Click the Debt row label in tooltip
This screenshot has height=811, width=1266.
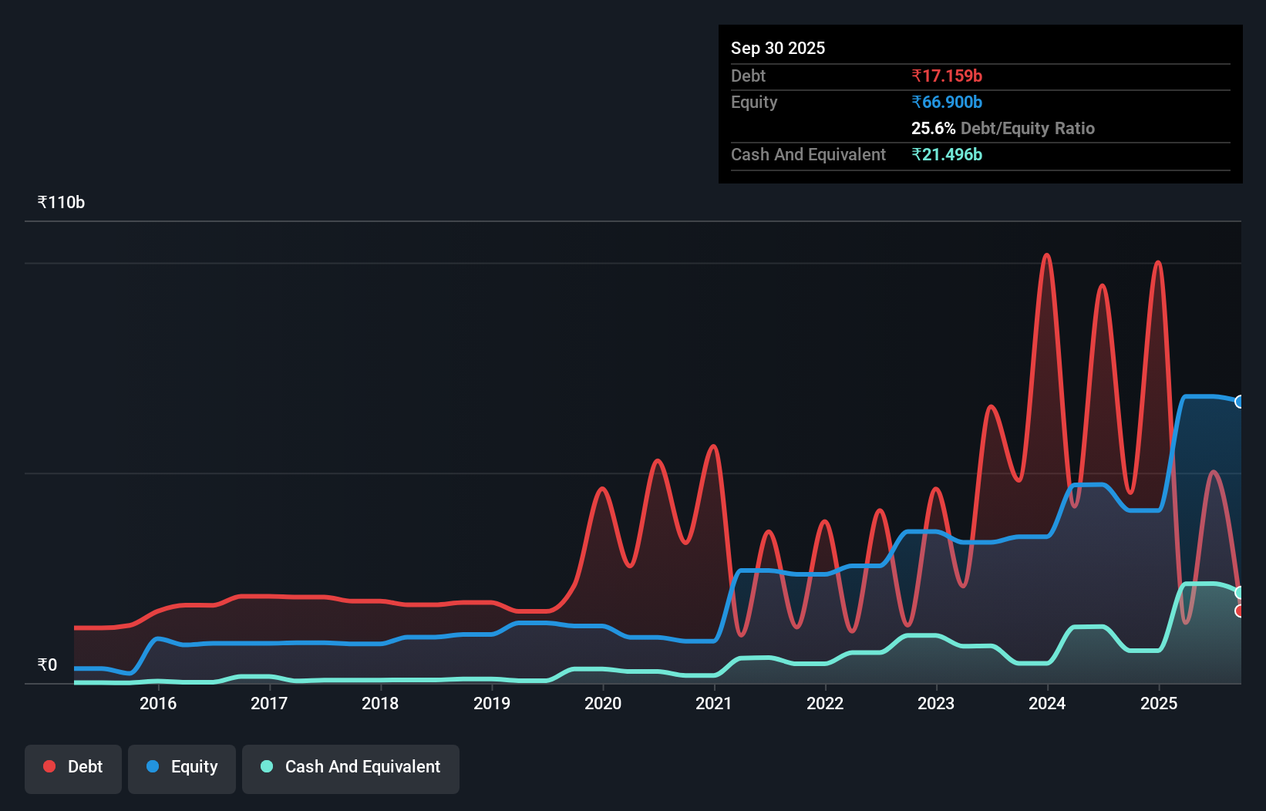[x=748, y=76]
